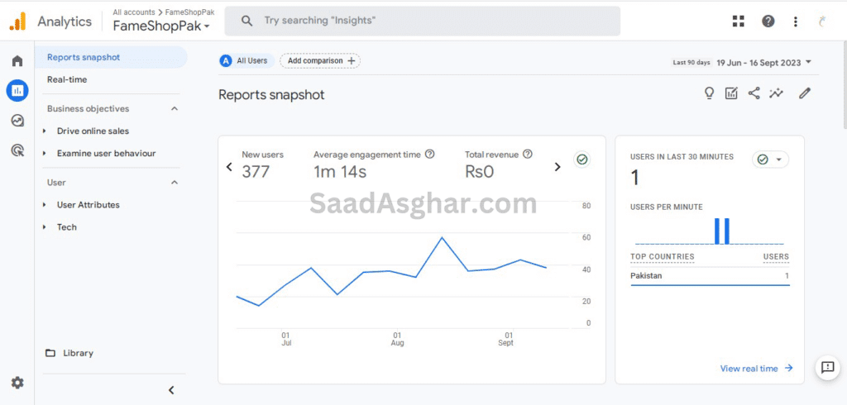
Task: Open the three-dot more options menu
Action: [x=795, y=21]
